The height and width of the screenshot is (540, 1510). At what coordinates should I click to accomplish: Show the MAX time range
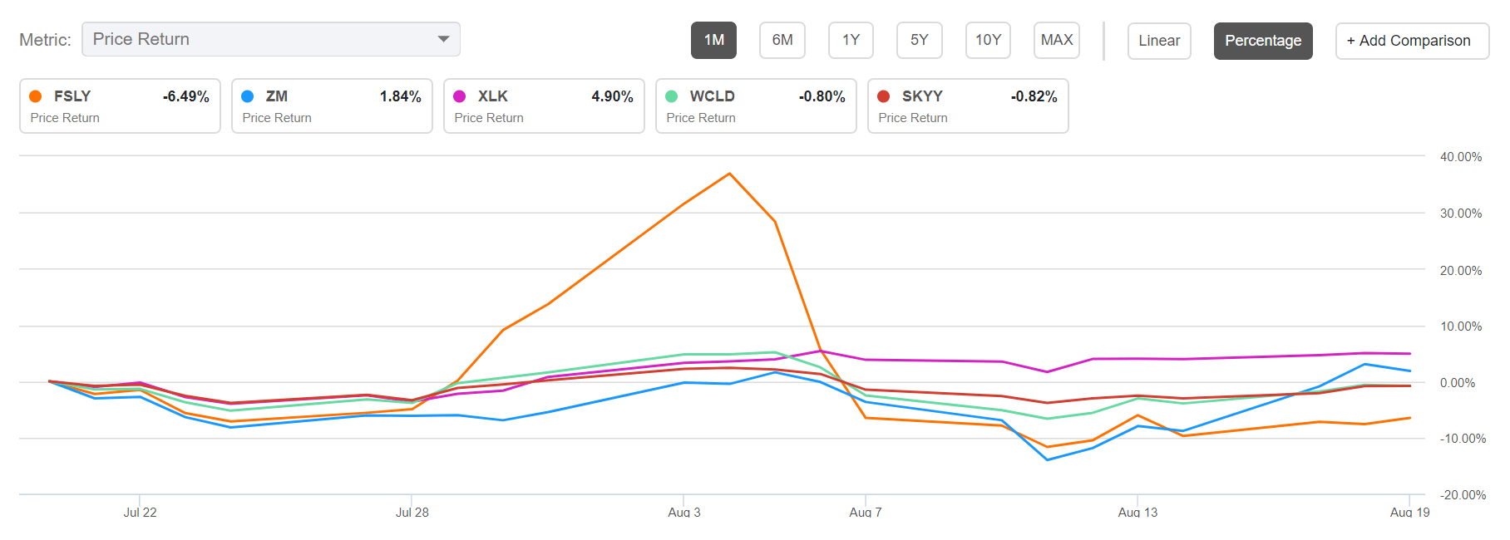click(x=1057, y=40)
